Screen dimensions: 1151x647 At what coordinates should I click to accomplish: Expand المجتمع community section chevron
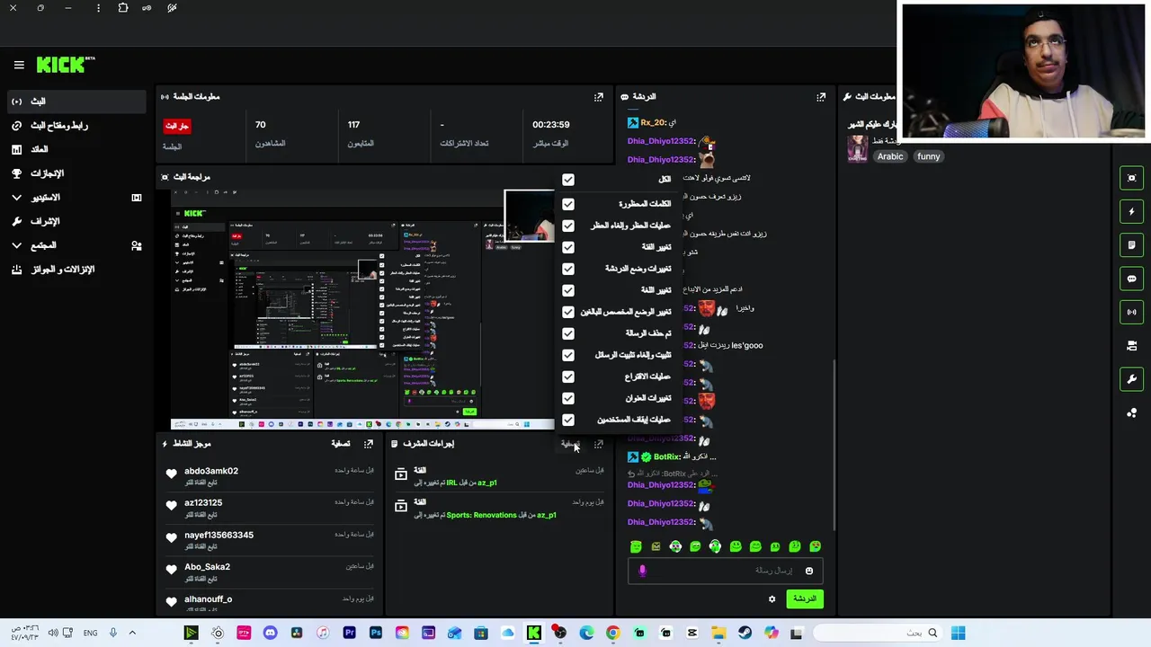(17, 245)
